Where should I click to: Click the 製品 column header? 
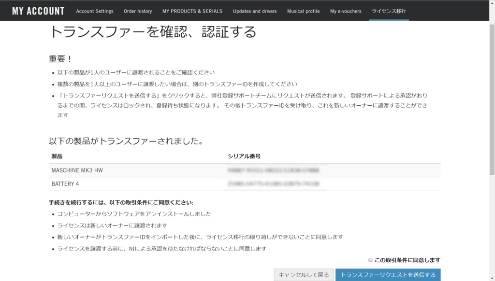[57, 156]
